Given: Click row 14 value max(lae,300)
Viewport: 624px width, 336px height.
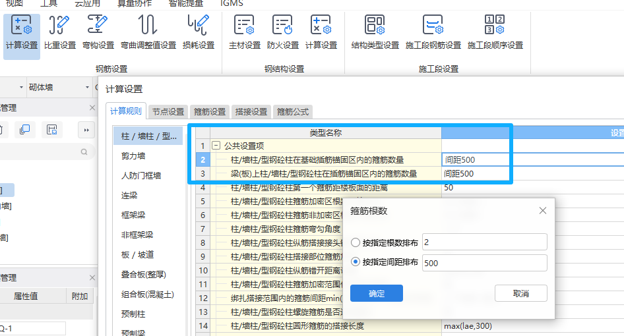Looking at the screenshot, I should 532,325.
